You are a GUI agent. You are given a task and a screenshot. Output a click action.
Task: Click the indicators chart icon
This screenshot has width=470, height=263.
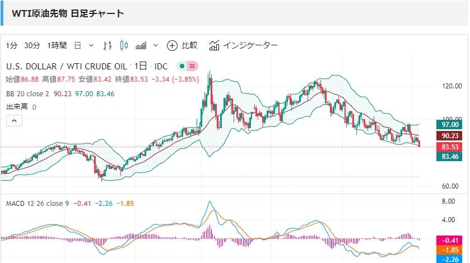point(214,45)
